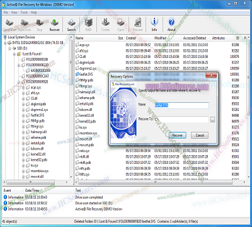Expand FOLDER0000B22D tree node

(19, 65)
